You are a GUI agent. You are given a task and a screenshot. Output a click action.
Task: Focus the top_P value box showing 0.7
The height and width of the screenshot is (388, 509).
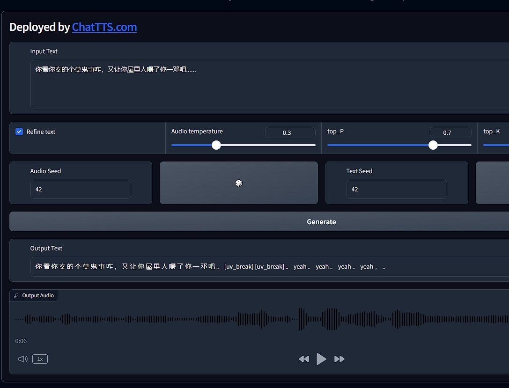(x=450, y=132)
